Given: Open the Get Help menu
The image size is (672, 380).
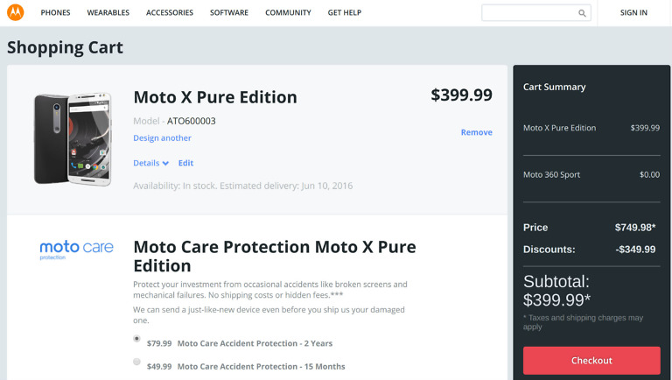Looking at the screenshot, I should [x=344, y=13].
